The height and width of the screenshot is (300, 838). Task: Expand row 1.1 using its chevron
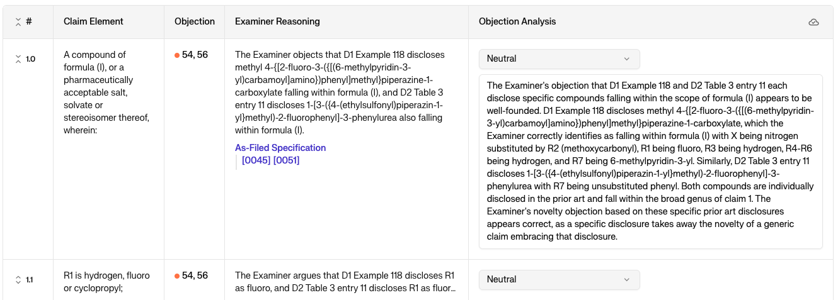pos(18,280)
